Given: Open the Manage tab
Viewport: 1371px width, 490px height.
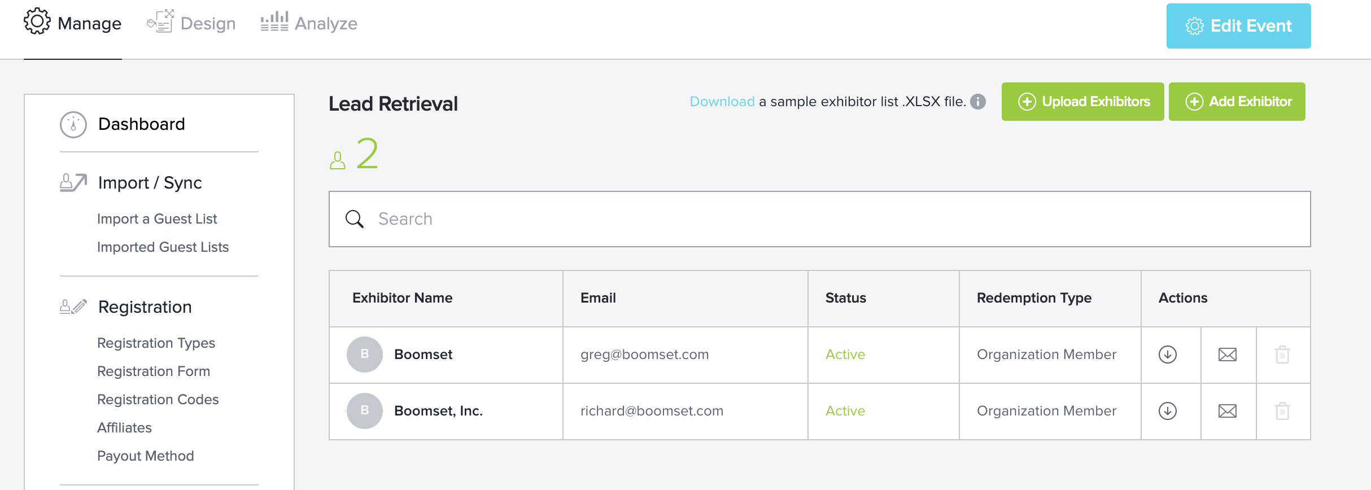Looking at the screenshot, I should [72, 24].
